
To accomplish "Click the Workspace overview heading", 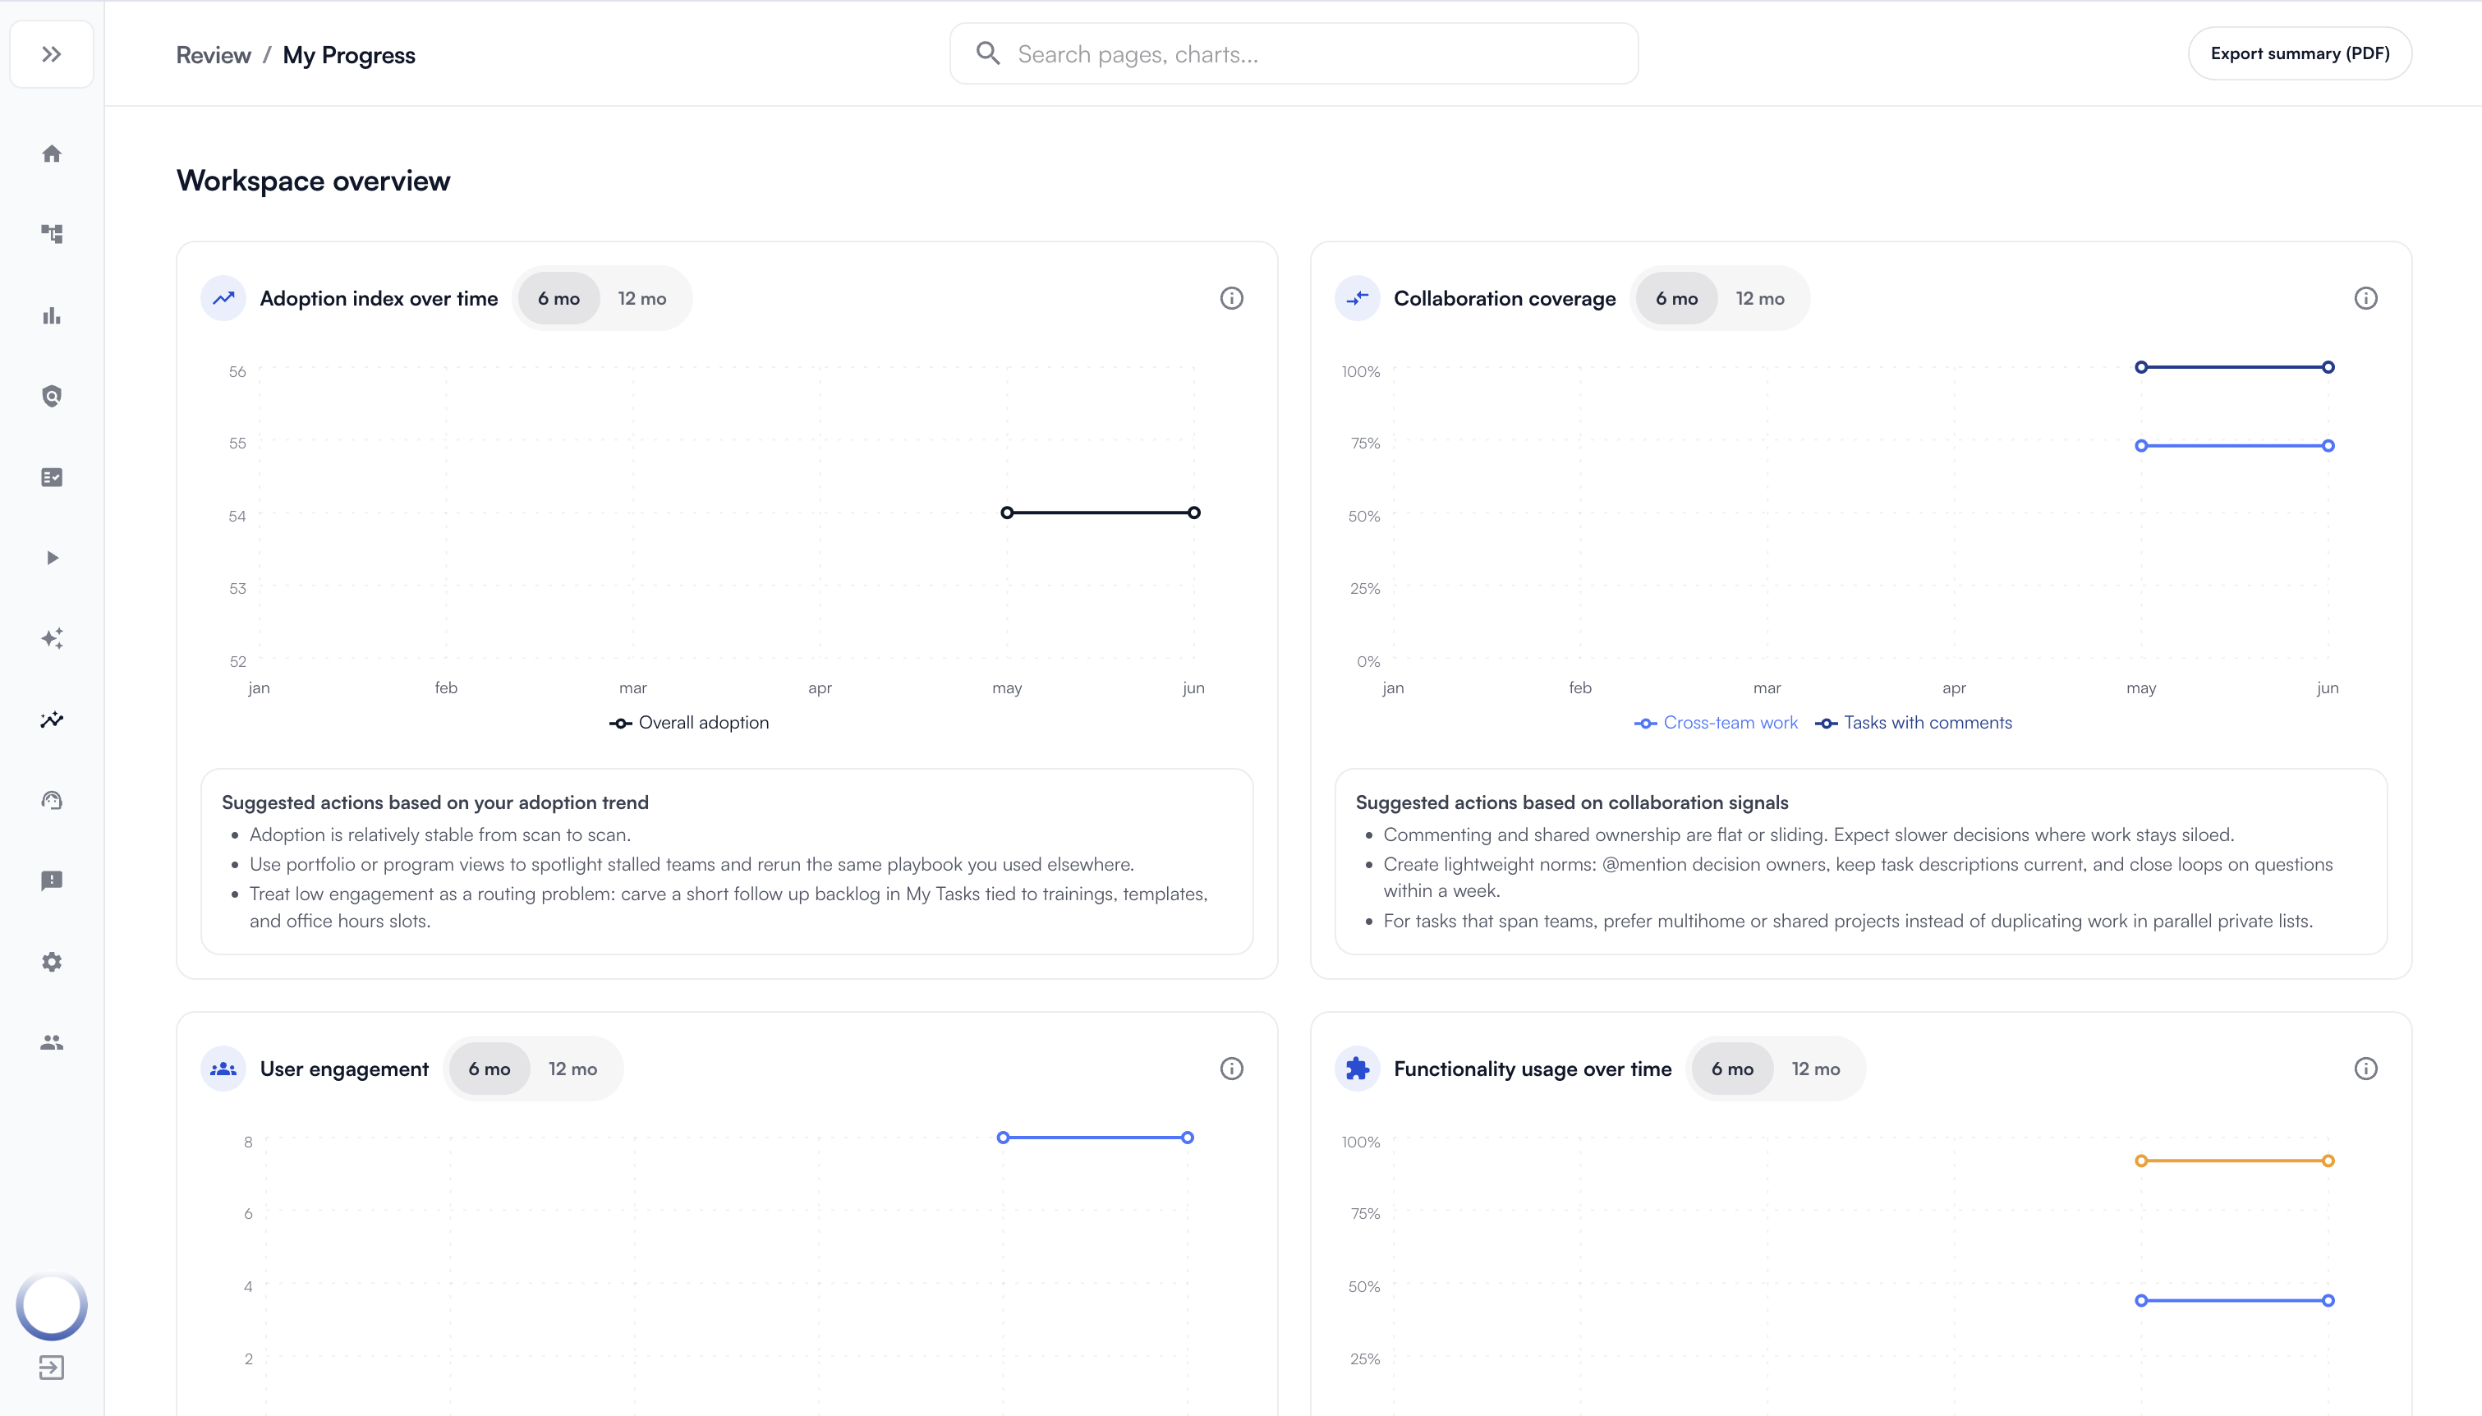I will click(x=313, y=181).
